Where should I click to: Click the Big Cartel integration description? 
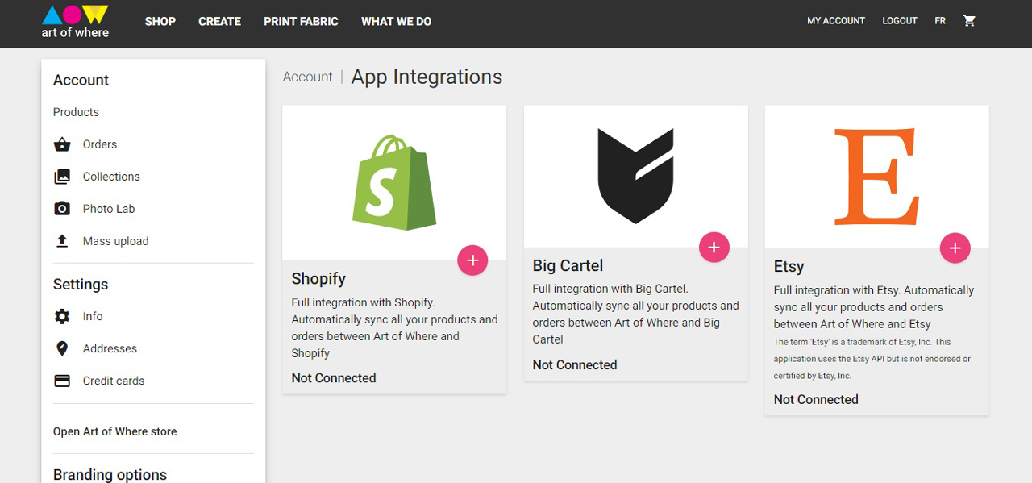635,314
